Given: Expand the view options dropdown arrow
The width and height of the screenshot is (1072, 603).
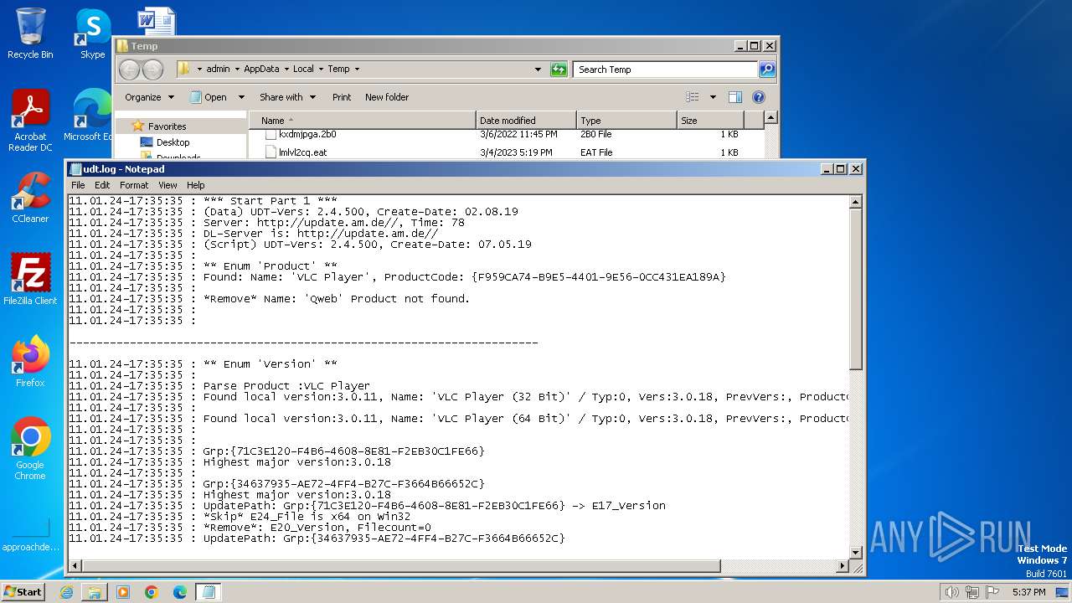Looking at the screenshot, I should 713,97.
